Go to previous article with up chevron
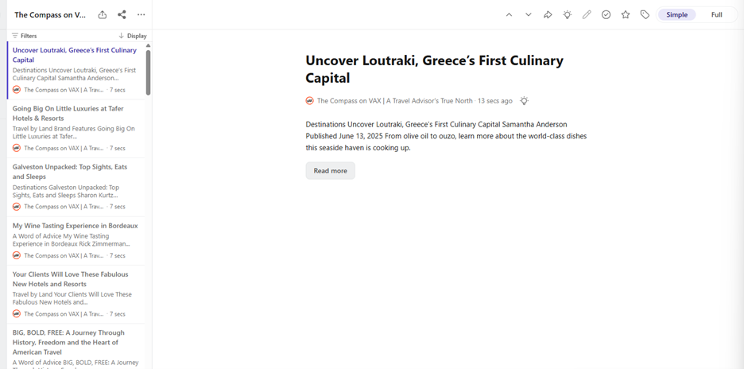The width and height of the screenshot is (744, 369). click(510, 15)
